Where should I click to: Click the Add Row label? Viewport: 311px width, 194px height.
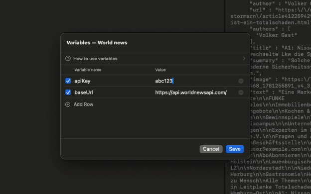pos(84,104)
